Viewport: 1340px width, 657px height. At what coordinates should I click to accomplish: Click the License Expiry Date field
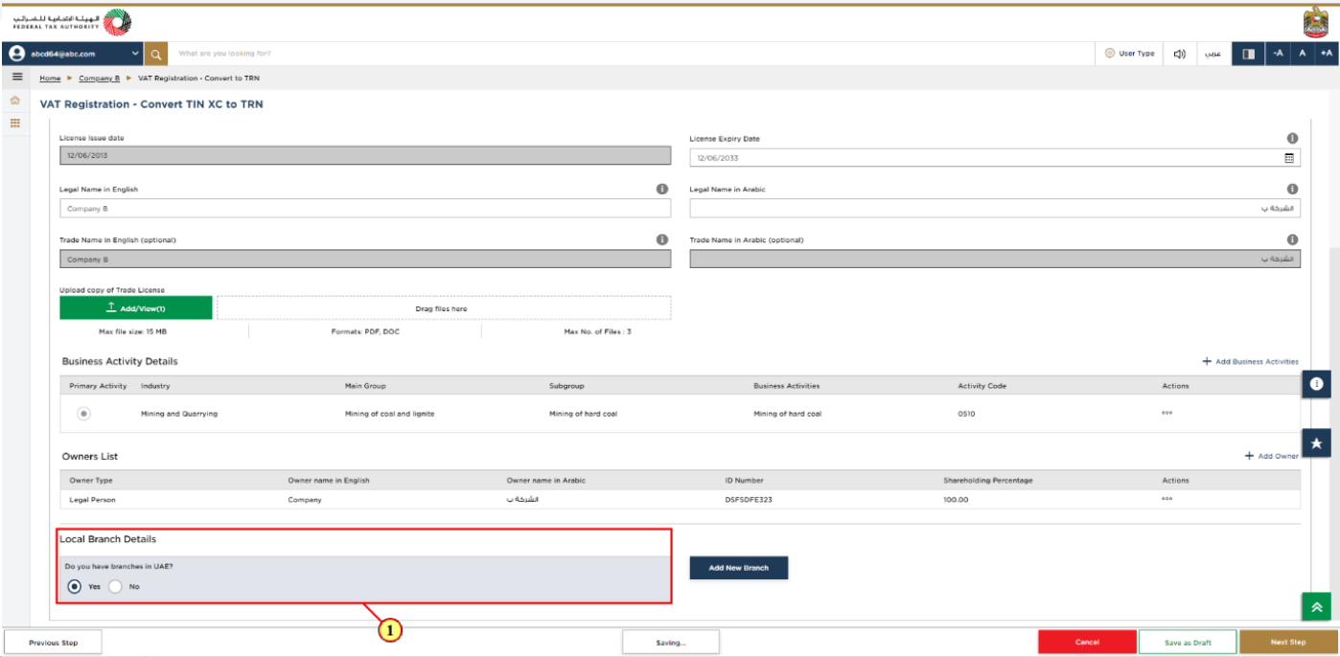pos(995,158)
